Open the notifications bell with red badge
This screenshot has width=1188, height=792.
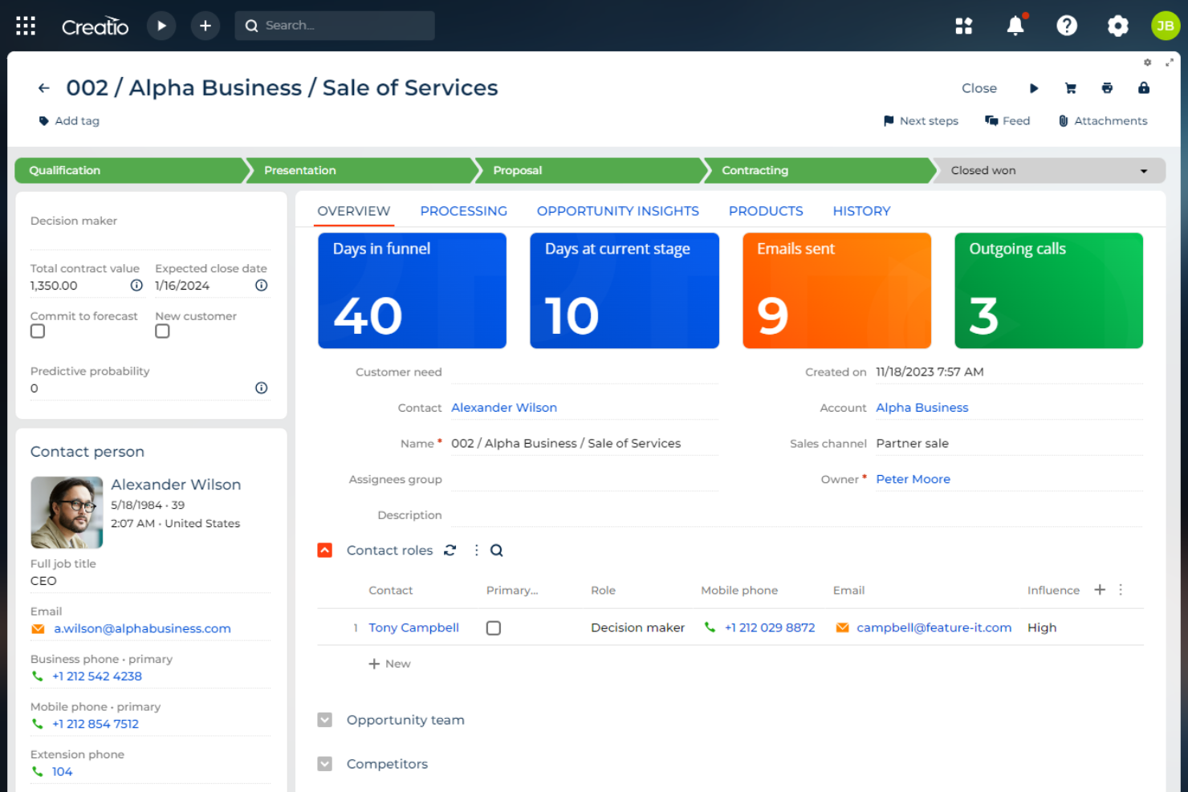tap(1015, 25)
